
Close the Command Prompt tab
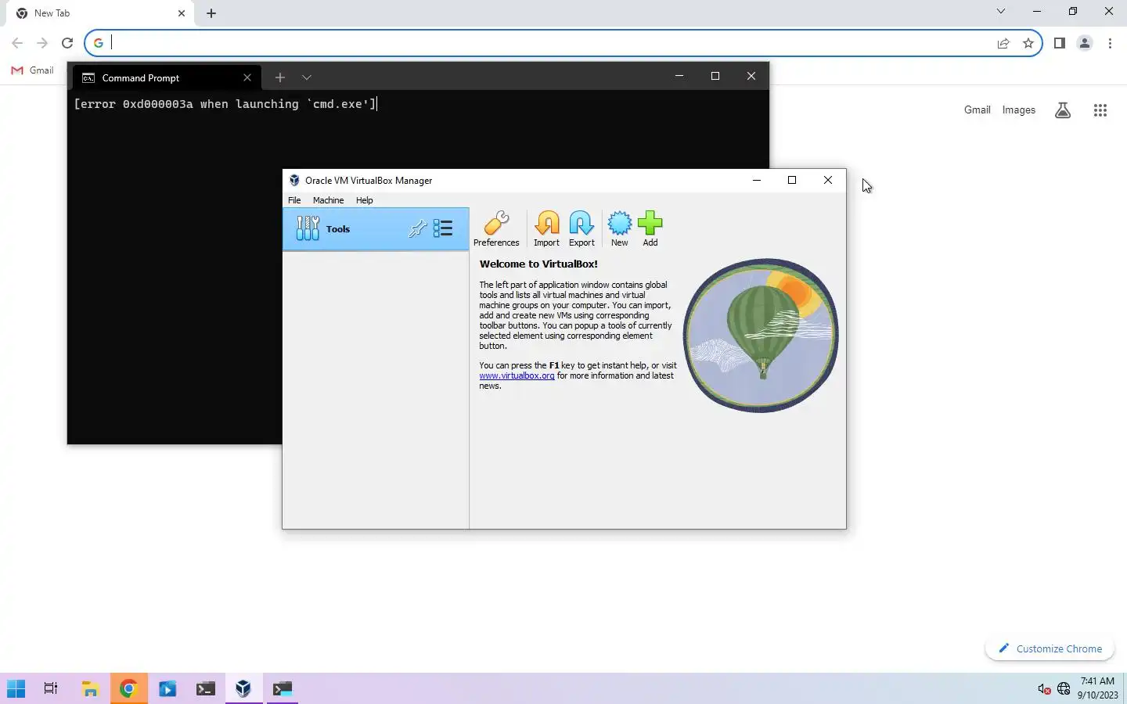coord(247,77)
